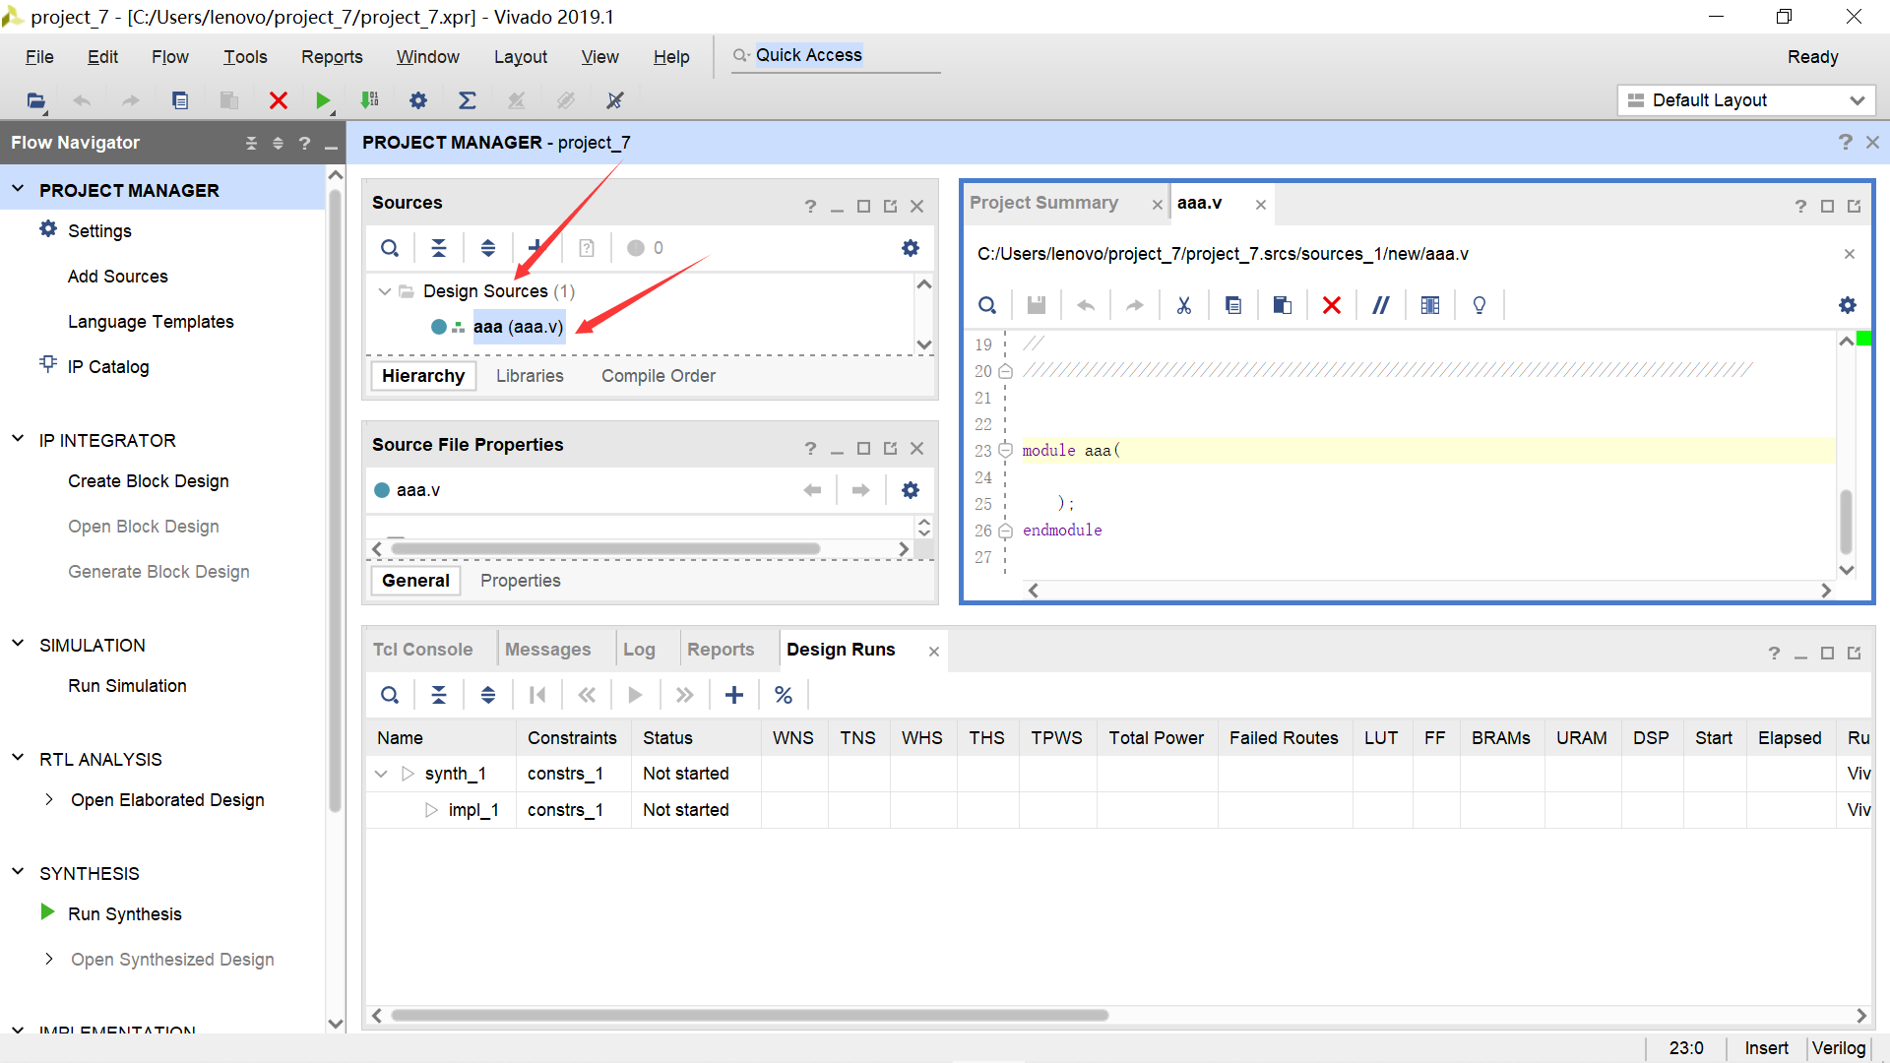Viewport: 1890px width, 1063px height.
Task: Switch to the Tcl Console tab
Action: point(422,650)
